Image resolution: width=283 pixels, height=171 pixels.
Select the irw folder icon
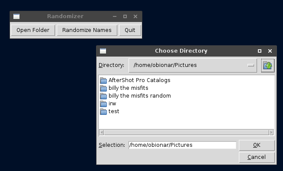tap(103, 104)
